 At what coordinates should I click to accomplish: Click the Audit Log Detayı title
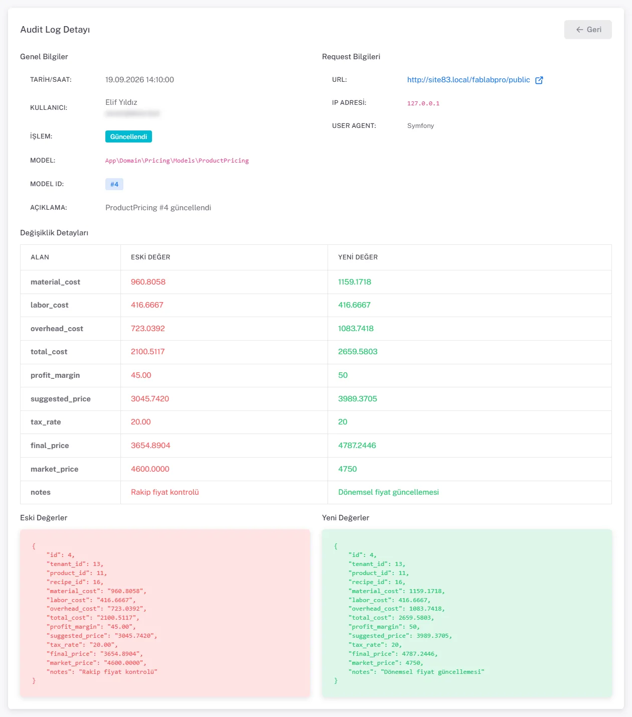pyautogui.click(x=55, y=30)
